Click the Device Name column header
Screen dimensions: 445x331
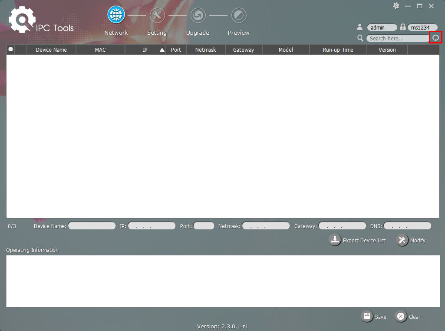(51, 50)
